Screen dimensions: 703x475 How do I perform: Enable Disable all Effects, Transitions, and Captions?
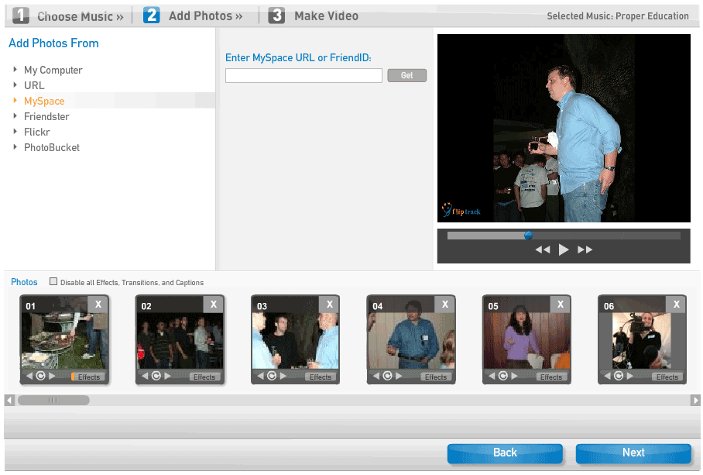click(53, 282)
